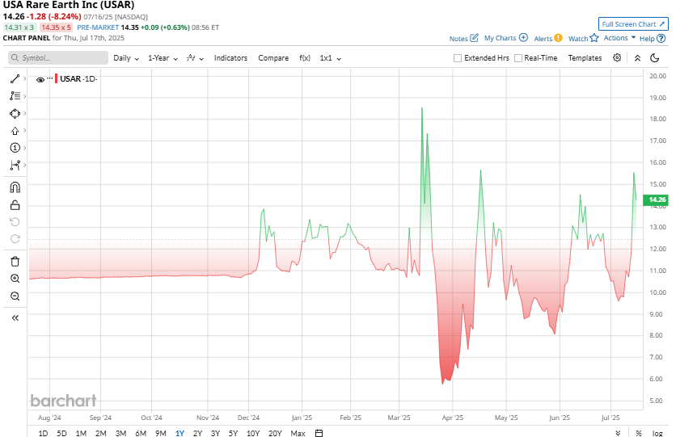
Task: Choose the arrow annotation tool
Action: click(15, 131)
